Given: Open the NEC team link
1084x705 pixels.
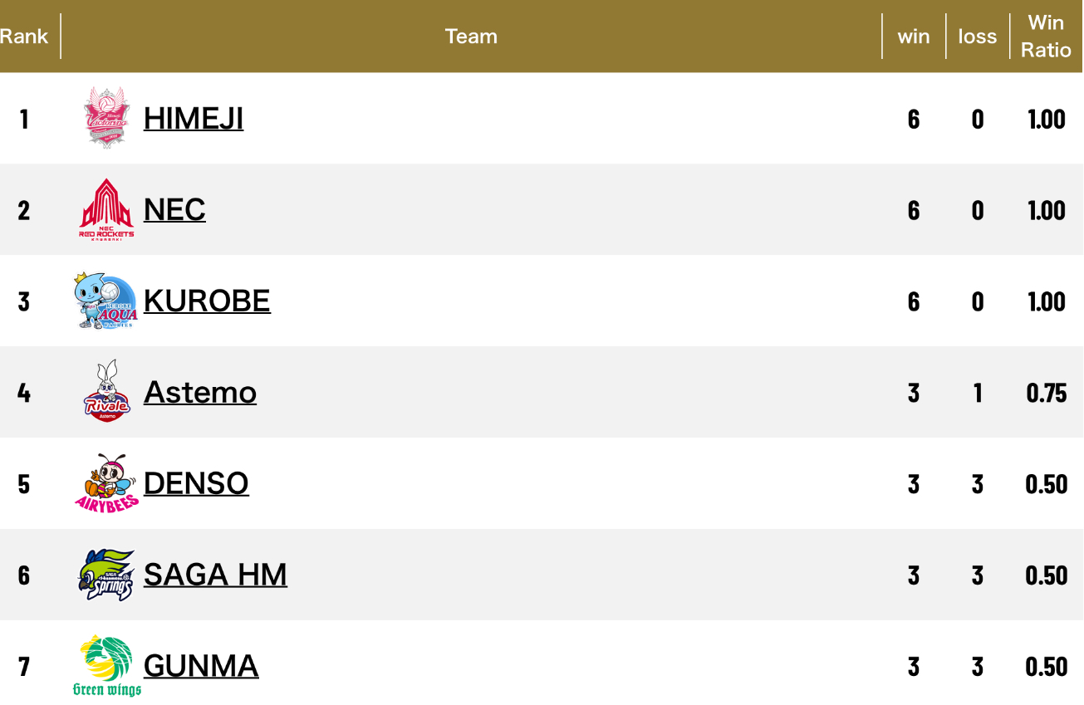Looking at the screenshot, I should (174, 209).
